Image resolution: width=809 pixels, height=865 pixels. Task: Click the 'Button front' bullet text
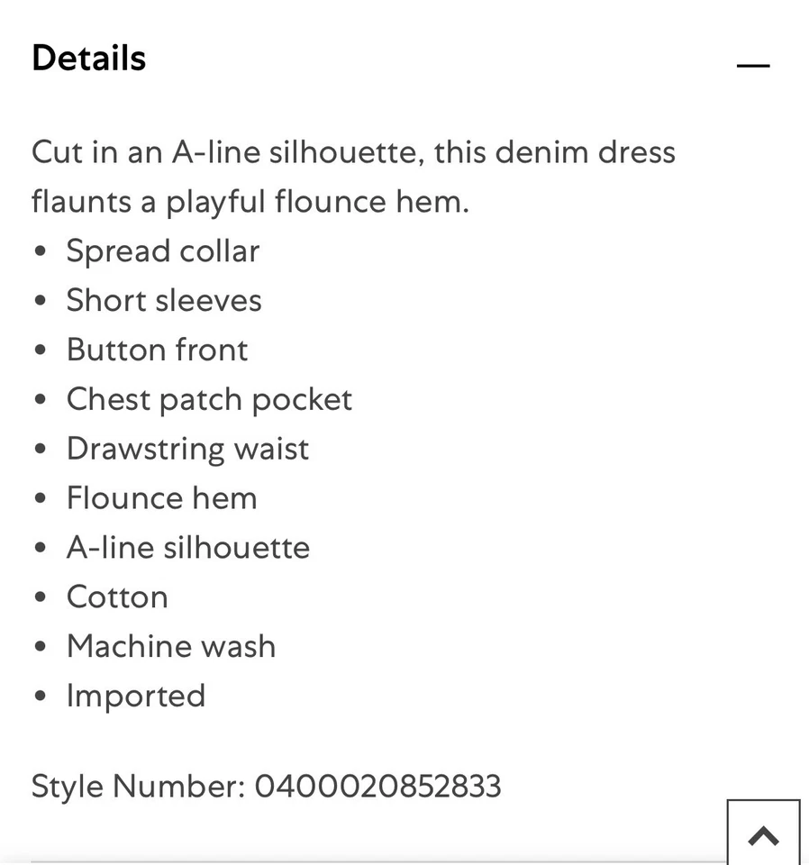click(x=157, y=350)
